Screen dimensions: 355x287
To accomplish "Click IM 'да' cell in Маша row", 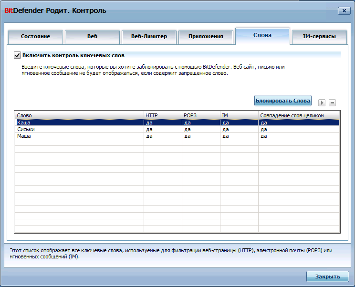I will 239,136.
